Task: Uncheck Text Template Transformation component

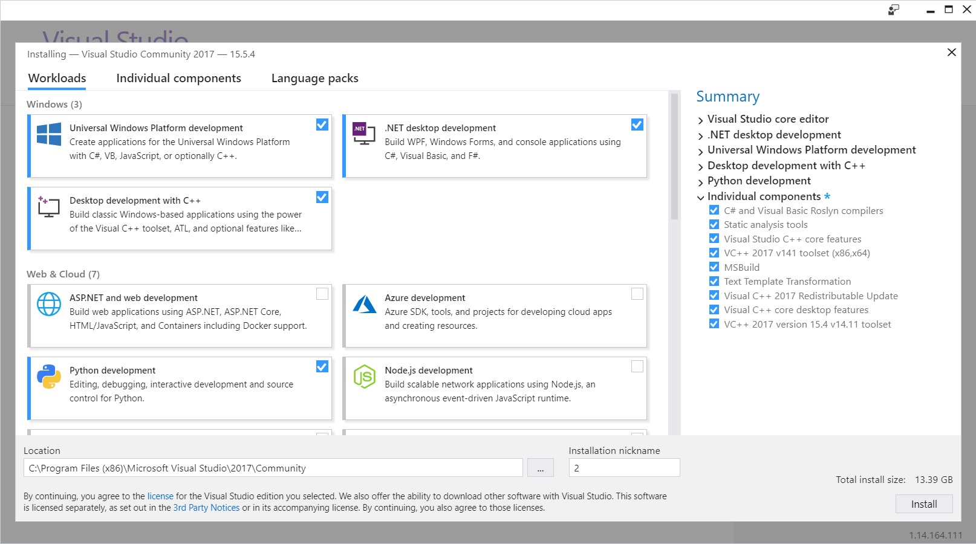Action: click(714, 281)
